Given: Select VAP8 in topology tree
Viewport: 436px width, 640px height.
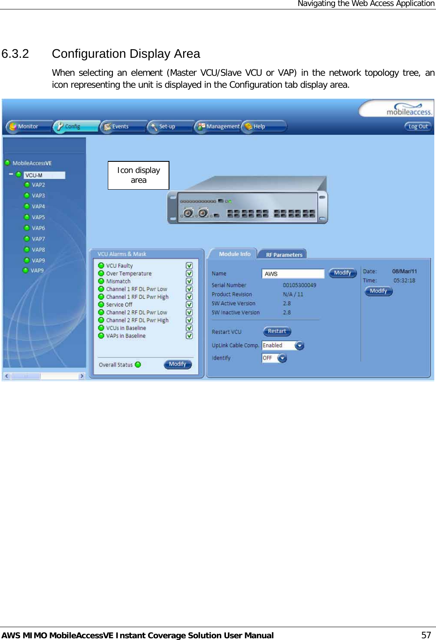Looking at the screenshot, I should [x=38, y=250].
